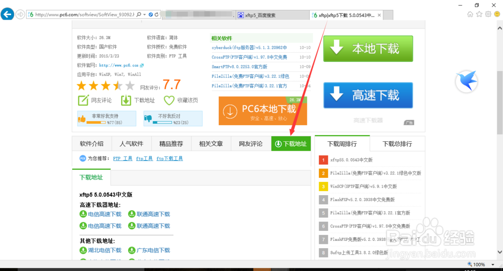Click vertical scrollbar down arrow
The width and height of the screenshot is (503, 271).
(x=499, y=252)
